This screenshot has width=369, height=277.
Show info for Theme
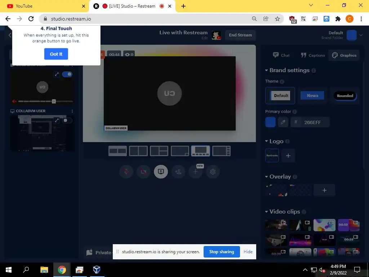point(282,82)
